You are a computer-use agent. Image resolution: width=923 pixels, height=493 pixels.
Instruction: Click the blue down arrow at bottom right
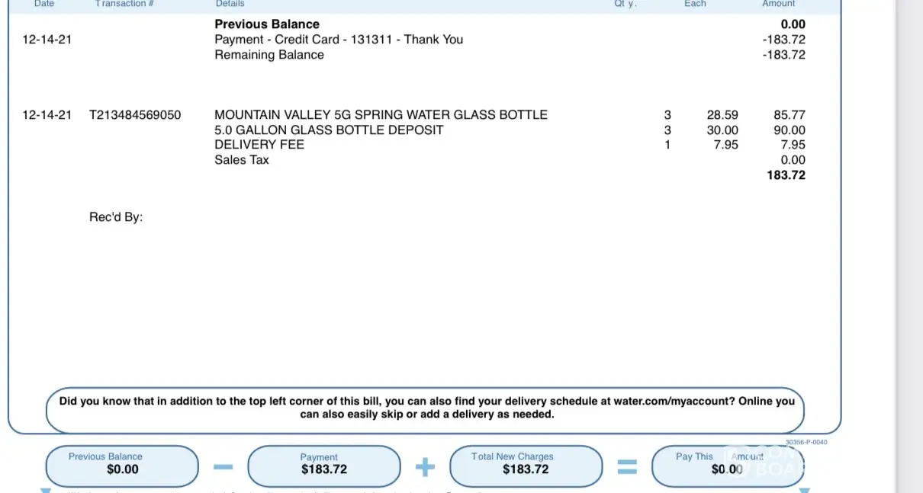point(803,490)
